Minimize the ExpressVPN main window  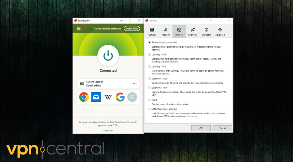[x=121, y=21]
